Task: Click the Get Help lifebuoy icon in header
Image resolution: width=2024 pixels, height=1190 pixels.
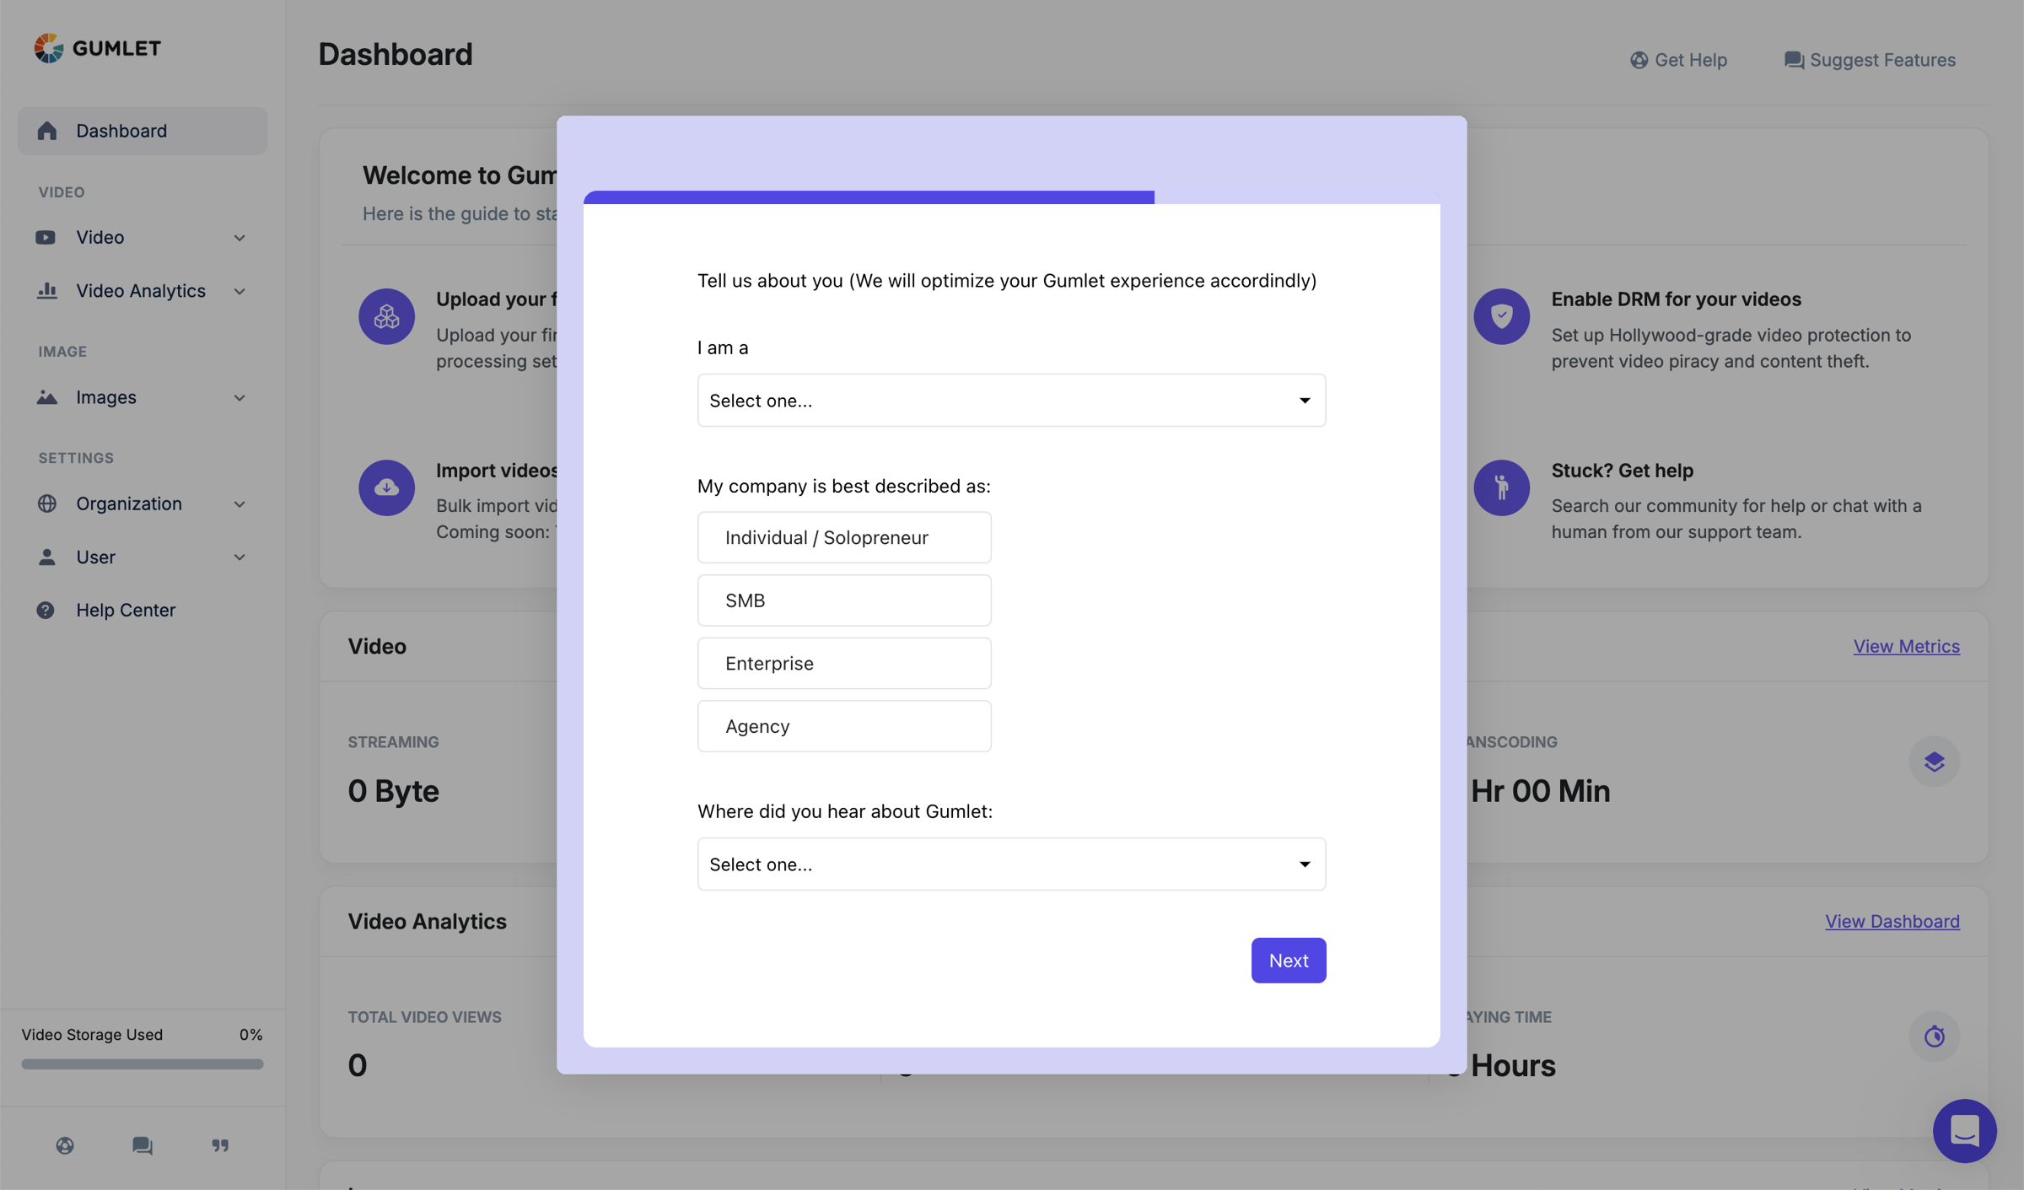Action: [x=1639, y=60]
